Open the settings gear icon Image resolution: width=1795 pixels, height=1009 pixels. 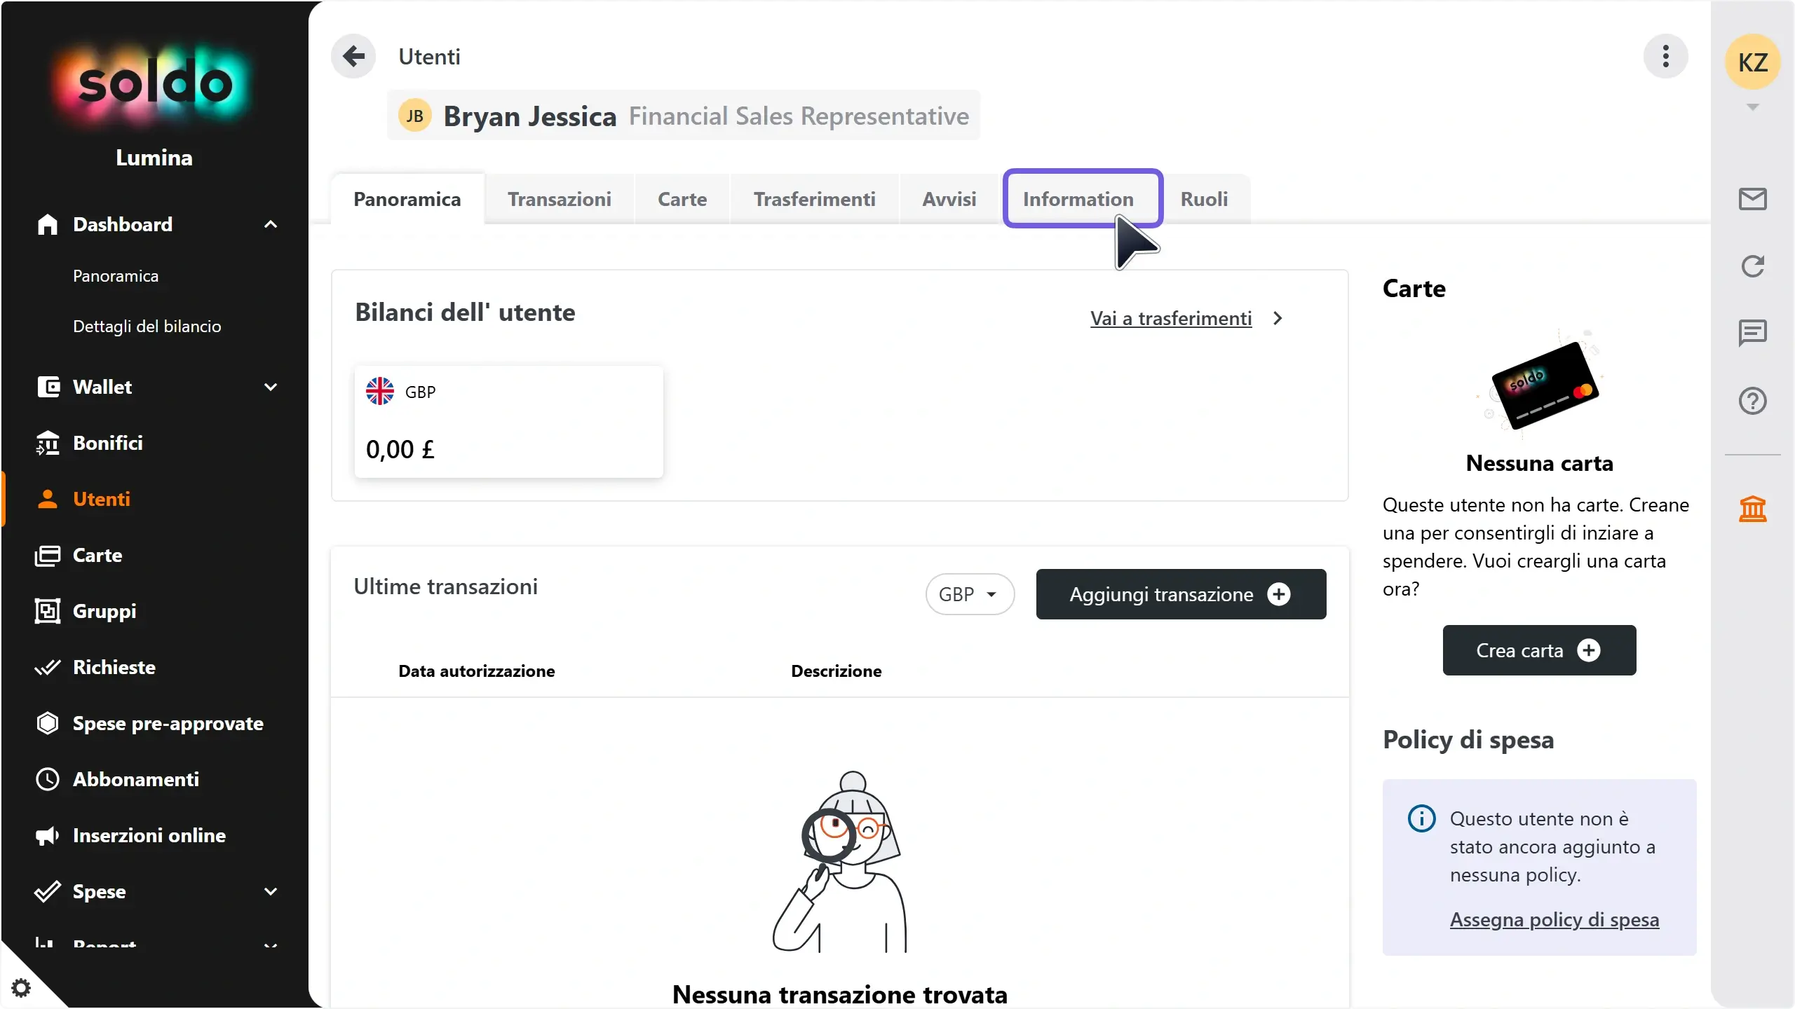pyautogui.click(x=21, y=988)
